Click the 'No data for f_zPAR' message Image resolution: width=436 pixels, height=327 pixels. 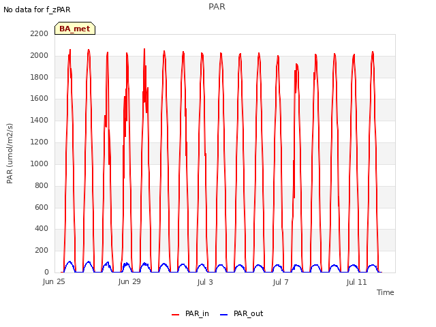37,10
